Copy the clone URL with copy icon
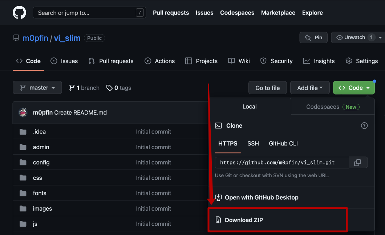Image resolution: width=385 pixels, height=235 pixels. [x=358, y=163]
